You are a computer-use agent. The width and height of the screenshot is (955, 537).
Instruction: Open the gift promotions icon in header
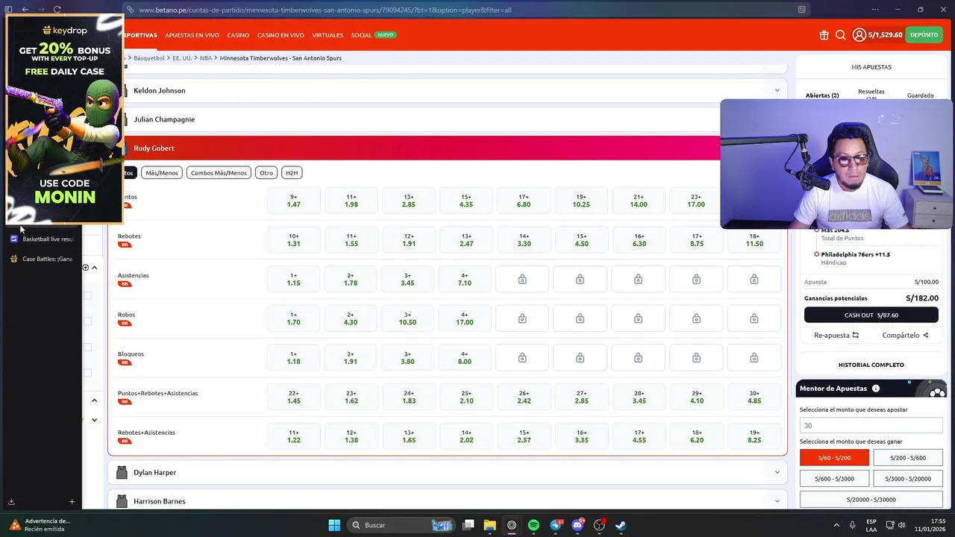point(824,35)
